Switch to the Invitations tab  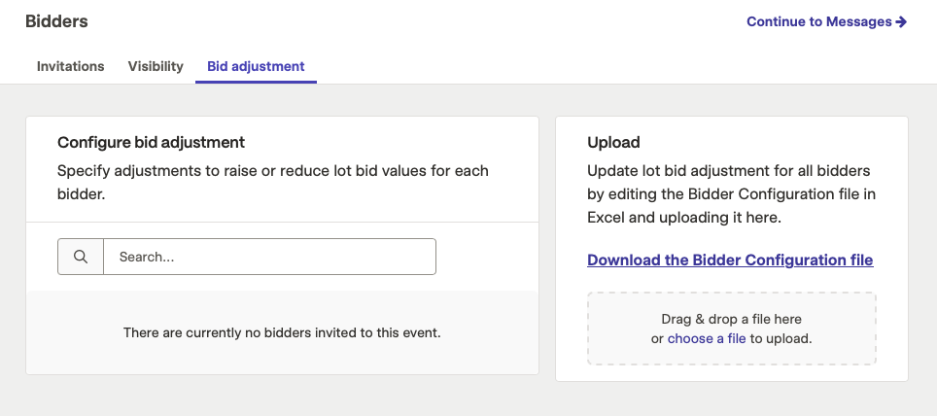pyautogui.click(x=71, y=66)
